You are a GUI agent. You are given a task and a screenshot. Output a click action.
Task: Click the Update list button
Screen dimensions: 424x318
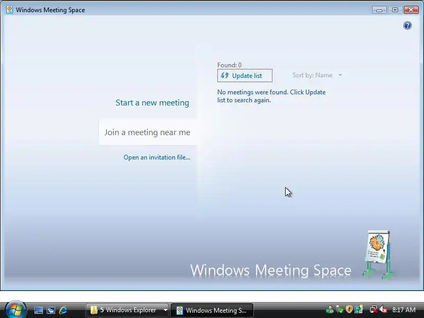[245, 76]
